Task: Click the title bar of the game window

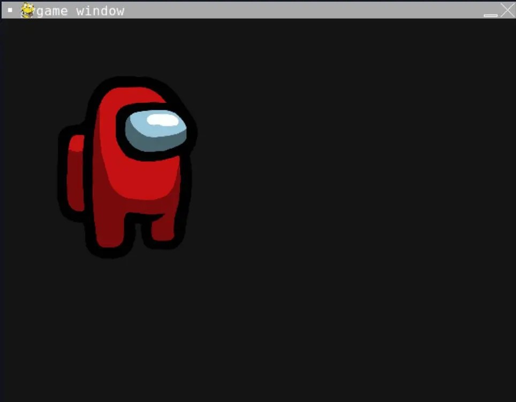Action: [x=268, y=10]
